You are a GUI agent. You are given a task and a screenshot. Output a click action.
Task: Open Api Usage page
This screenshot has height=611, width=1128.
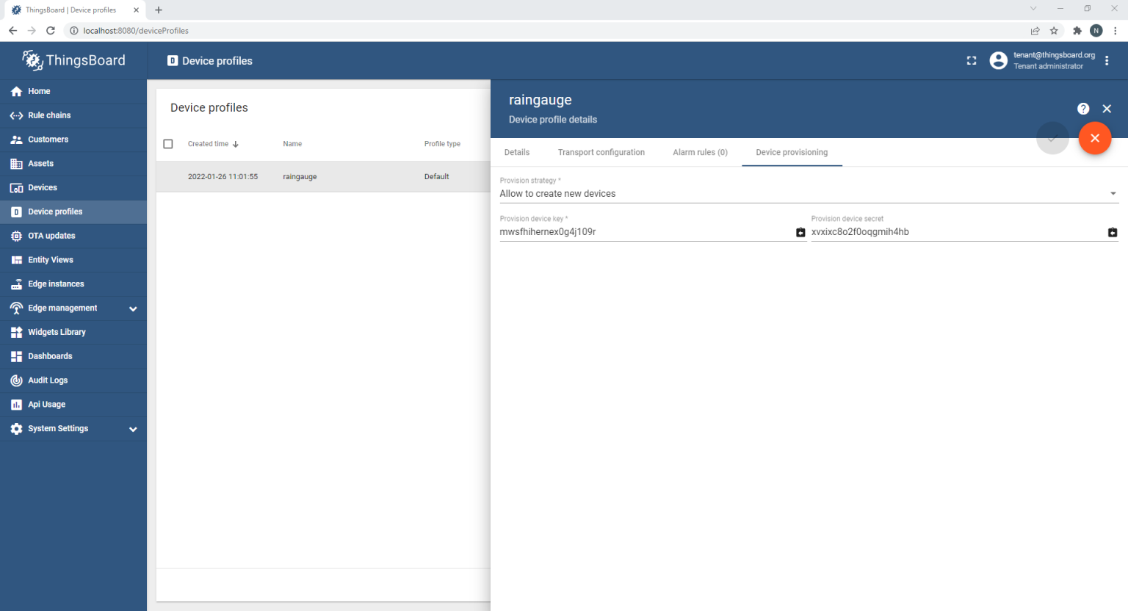tap(46, 404)
